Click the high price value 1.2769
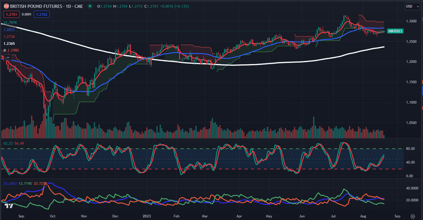Screen dimensions: 423x220 tap(122, 6)
